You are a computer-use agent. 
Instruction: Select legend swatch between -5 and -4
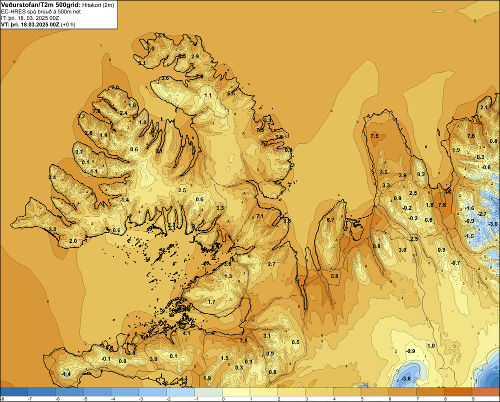[x=97, y=392]
